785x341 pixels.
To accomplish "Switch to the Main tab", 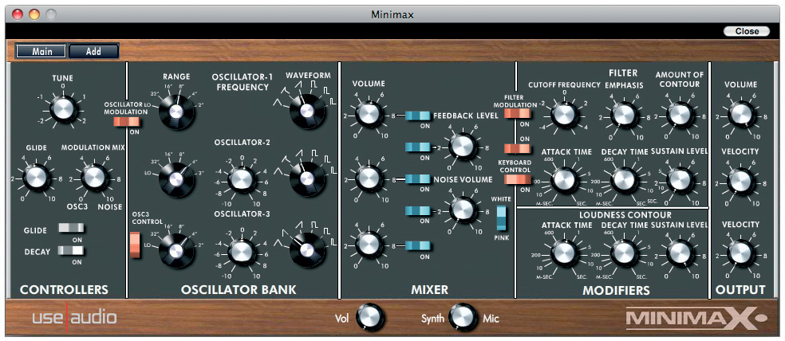I will click(x=41, y=51).
